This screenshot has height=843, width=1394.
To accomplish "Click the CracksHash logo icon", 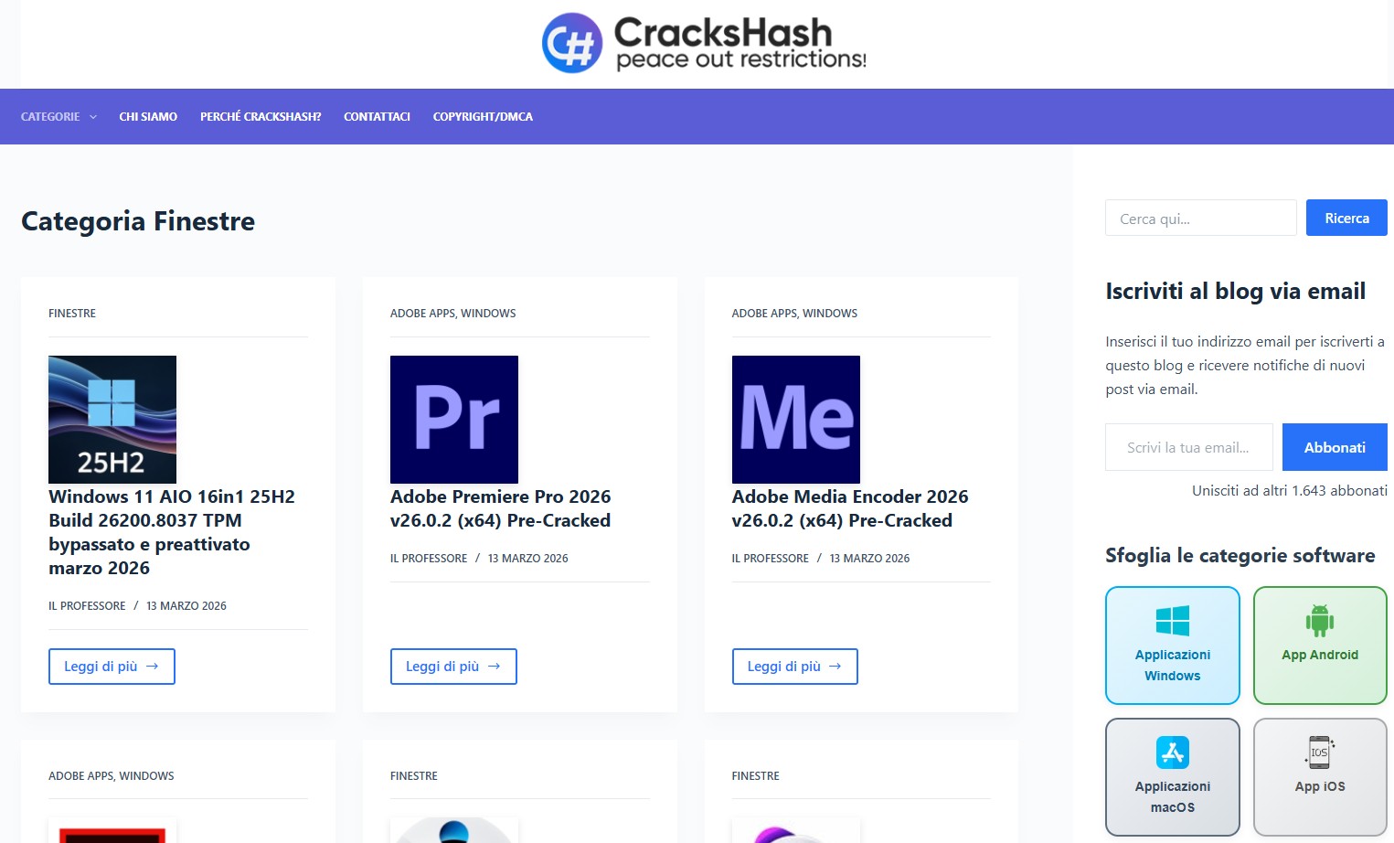I will point(572,43).
